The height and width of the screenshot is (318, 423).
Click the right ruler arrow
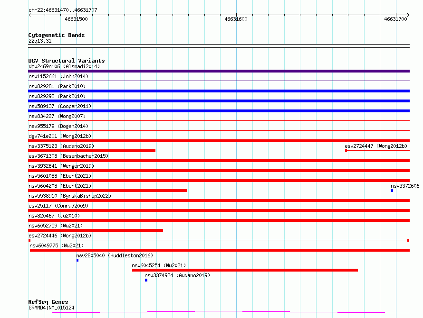click(x=408, y=15)
